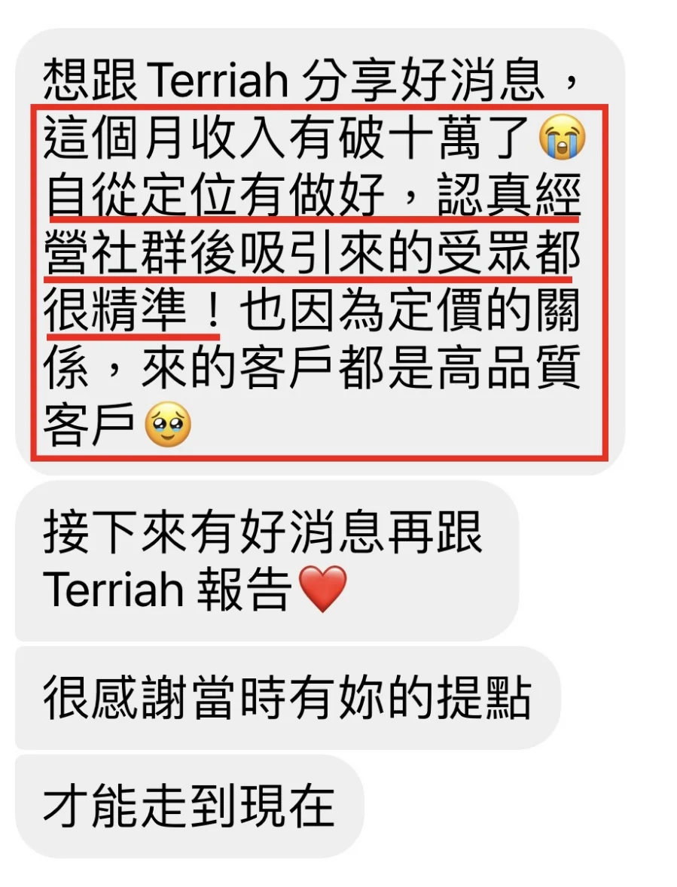The image size is (677, 887).
Task: Click the underlined line 營社群後吸引來的受眾都
Action: tap(313, 255)
